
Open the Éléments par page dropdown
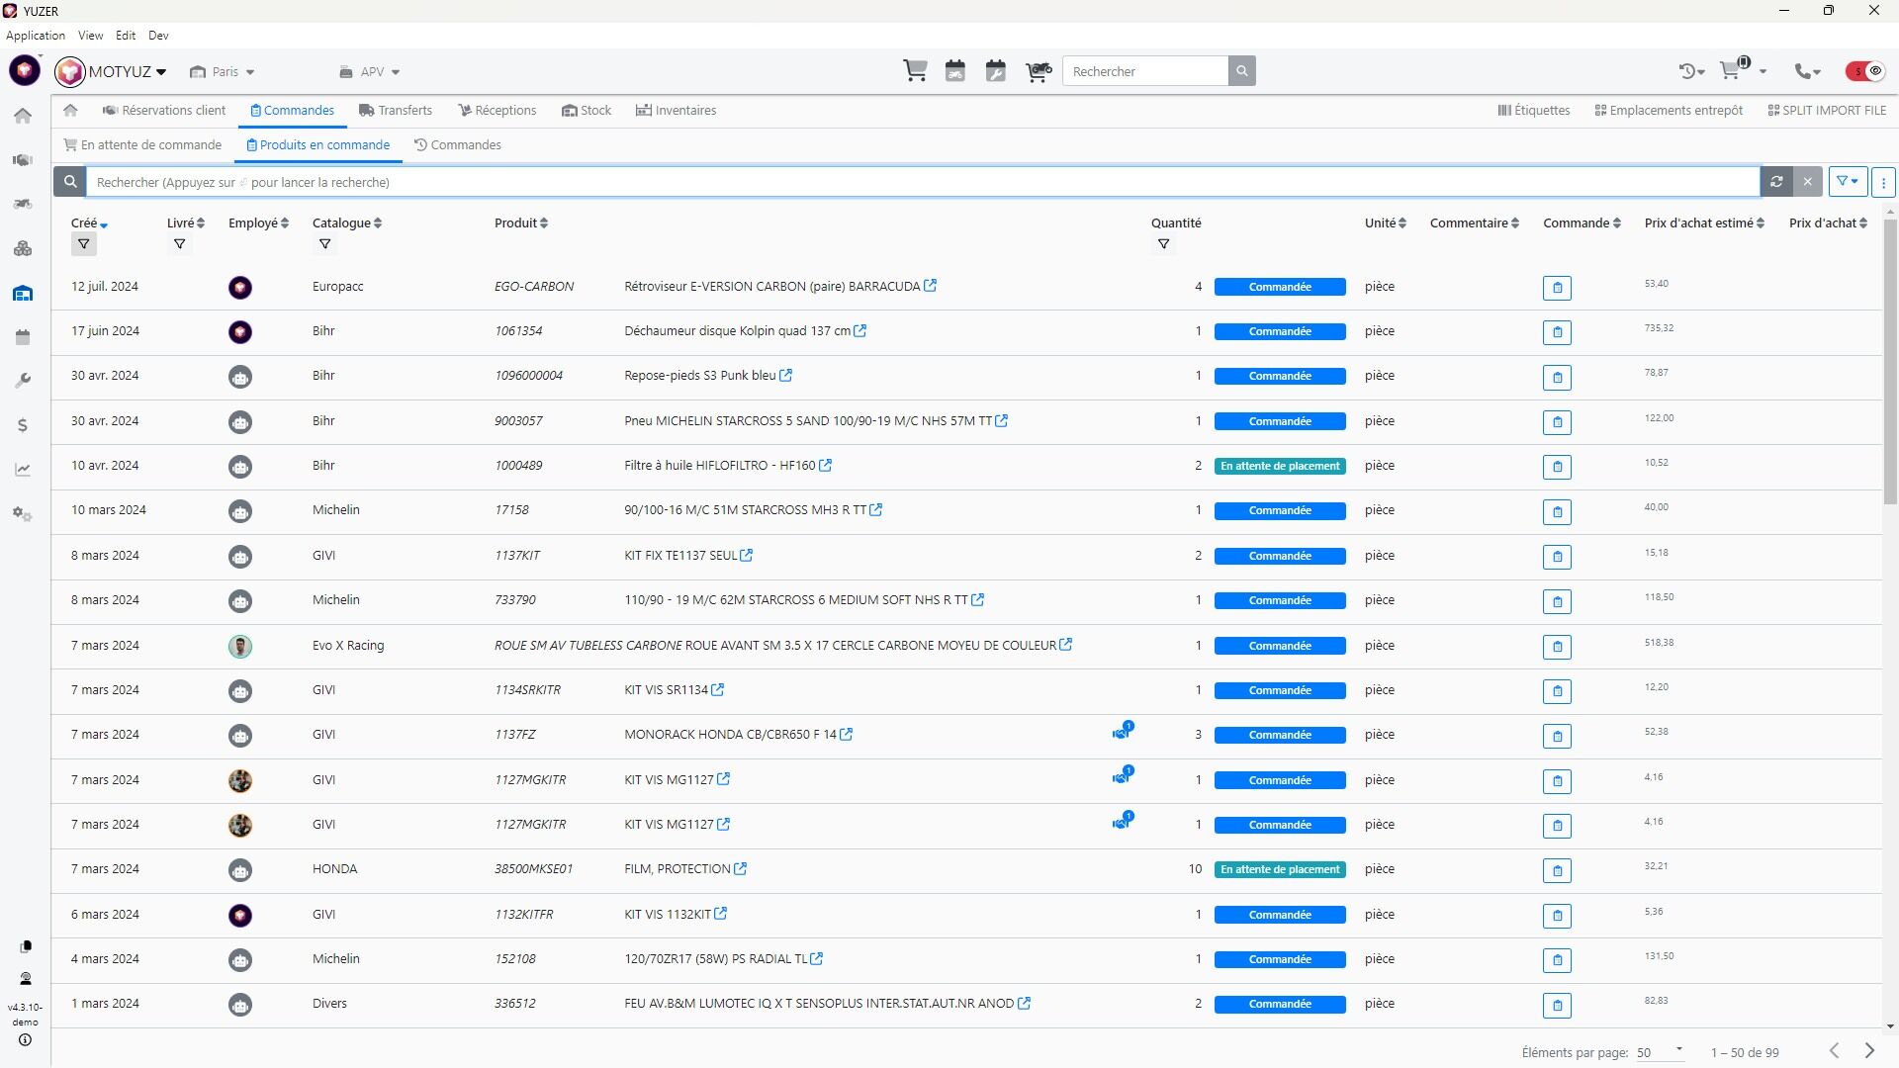pos(1659,1052)
